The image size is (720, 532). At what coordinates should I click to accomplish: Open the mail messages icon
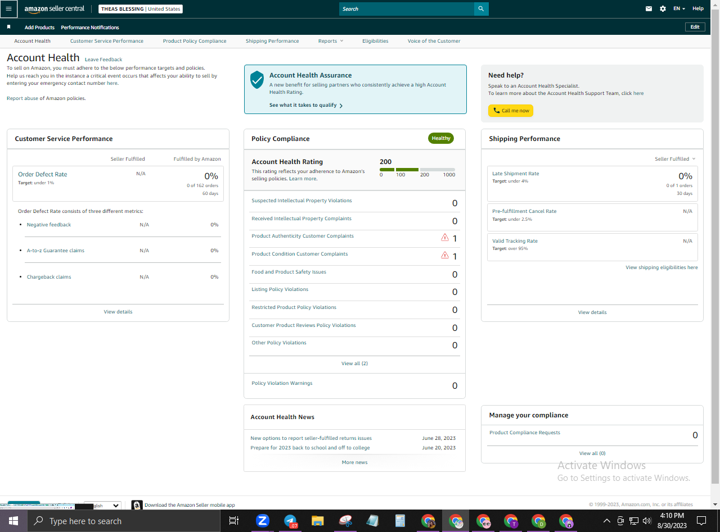(649, 9)
